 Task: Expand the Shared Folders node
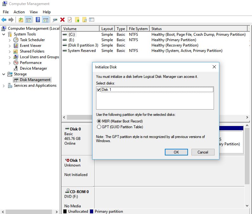(x=10, y=52)
